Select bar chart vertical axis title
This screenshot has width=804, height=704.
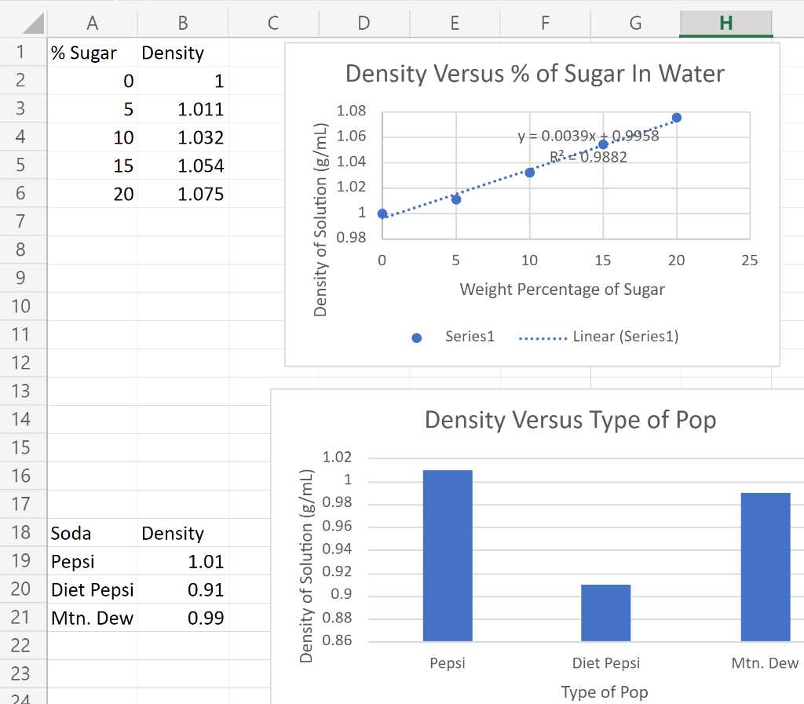(306, 566)
